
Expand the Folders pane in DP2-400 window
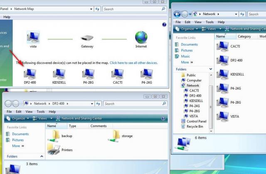click(42, 157)
